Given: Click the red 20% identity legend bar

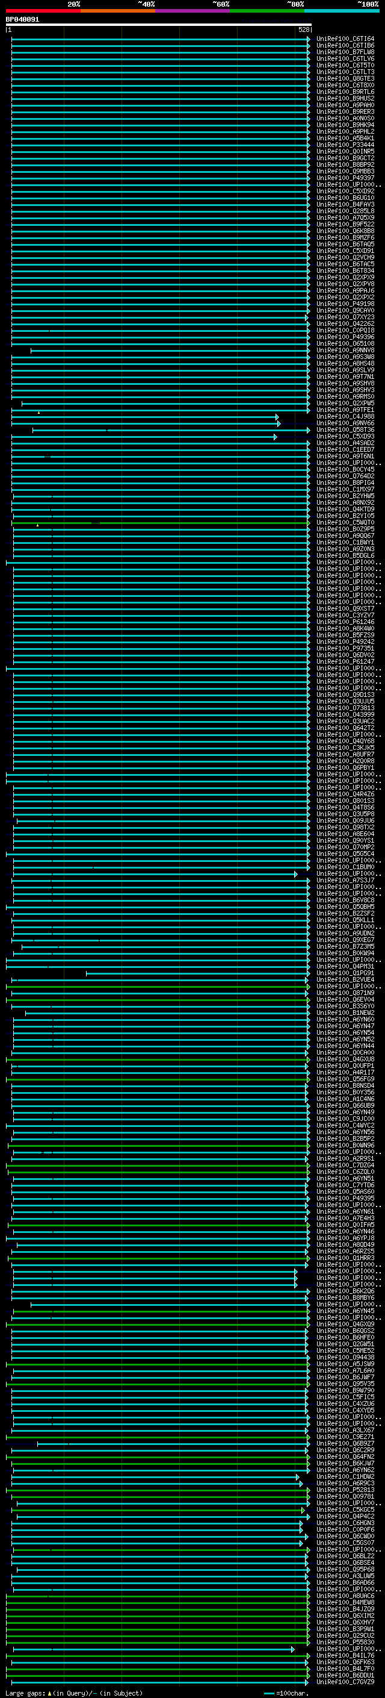Looking at the screenshot, I should pyautogui.click(x=43, y=11).
